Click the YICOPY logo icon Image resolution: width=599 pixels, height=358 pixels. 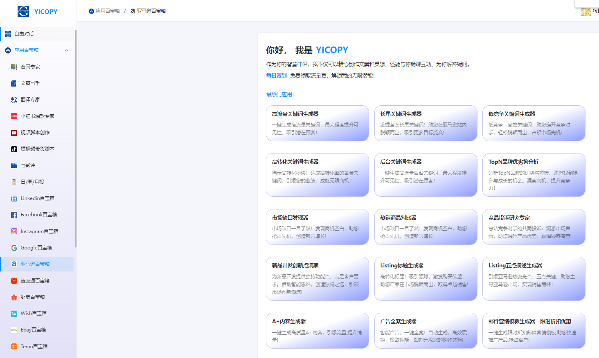click(x=23, y=11)
